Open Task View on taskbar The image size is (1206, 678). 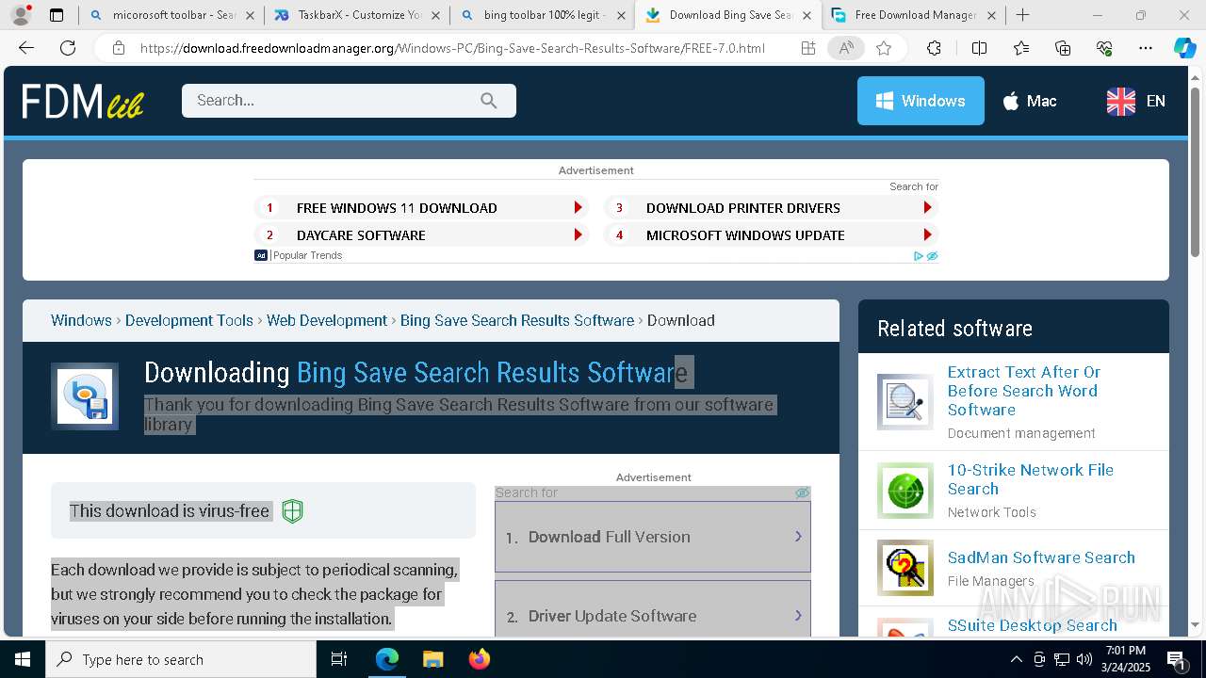tap(339, 659)
